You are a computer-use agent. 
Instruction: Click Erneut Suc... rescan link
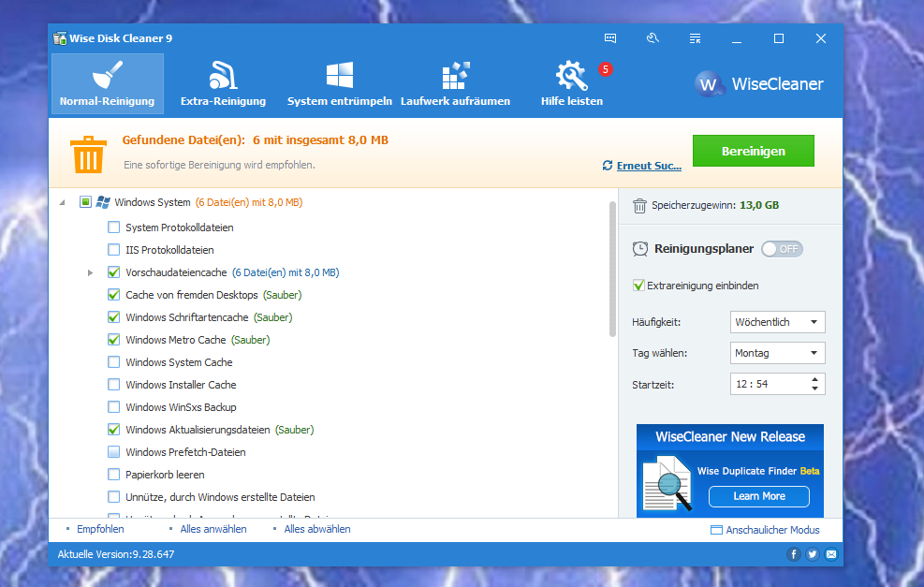click(649, 166)
